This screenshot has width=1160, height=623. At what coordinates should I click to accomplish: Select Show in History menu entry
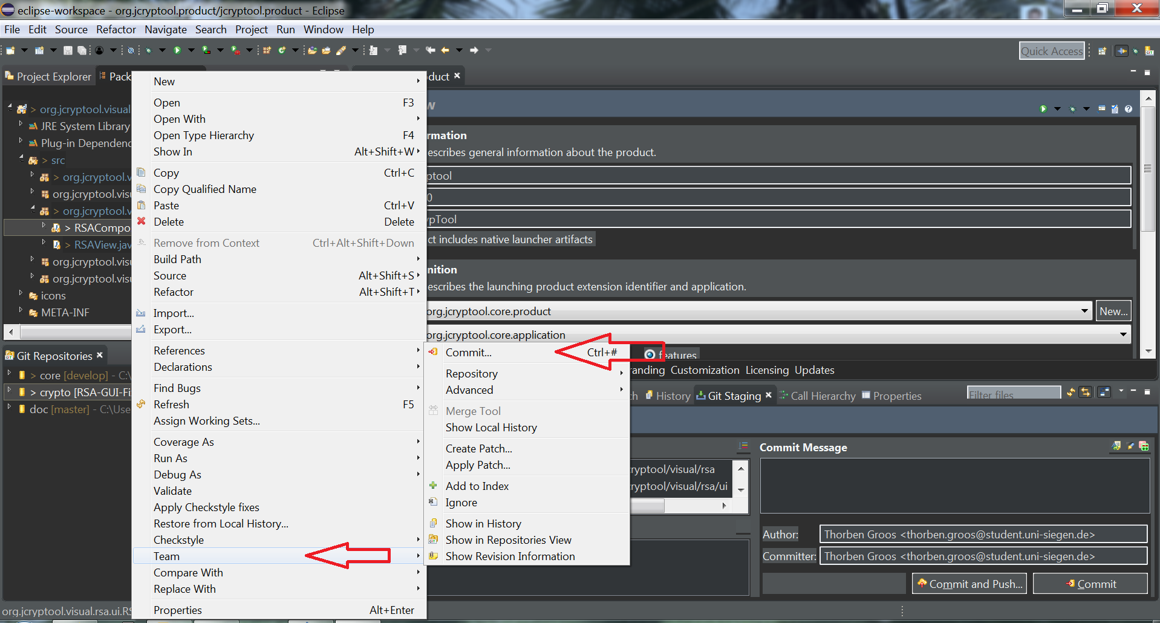pyautogui.click(x=483, y=524)
